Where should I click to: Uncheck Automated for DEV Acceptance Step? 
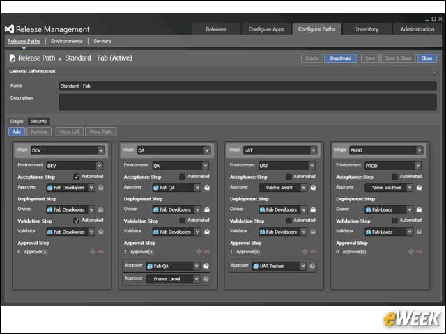coord(76,177)
